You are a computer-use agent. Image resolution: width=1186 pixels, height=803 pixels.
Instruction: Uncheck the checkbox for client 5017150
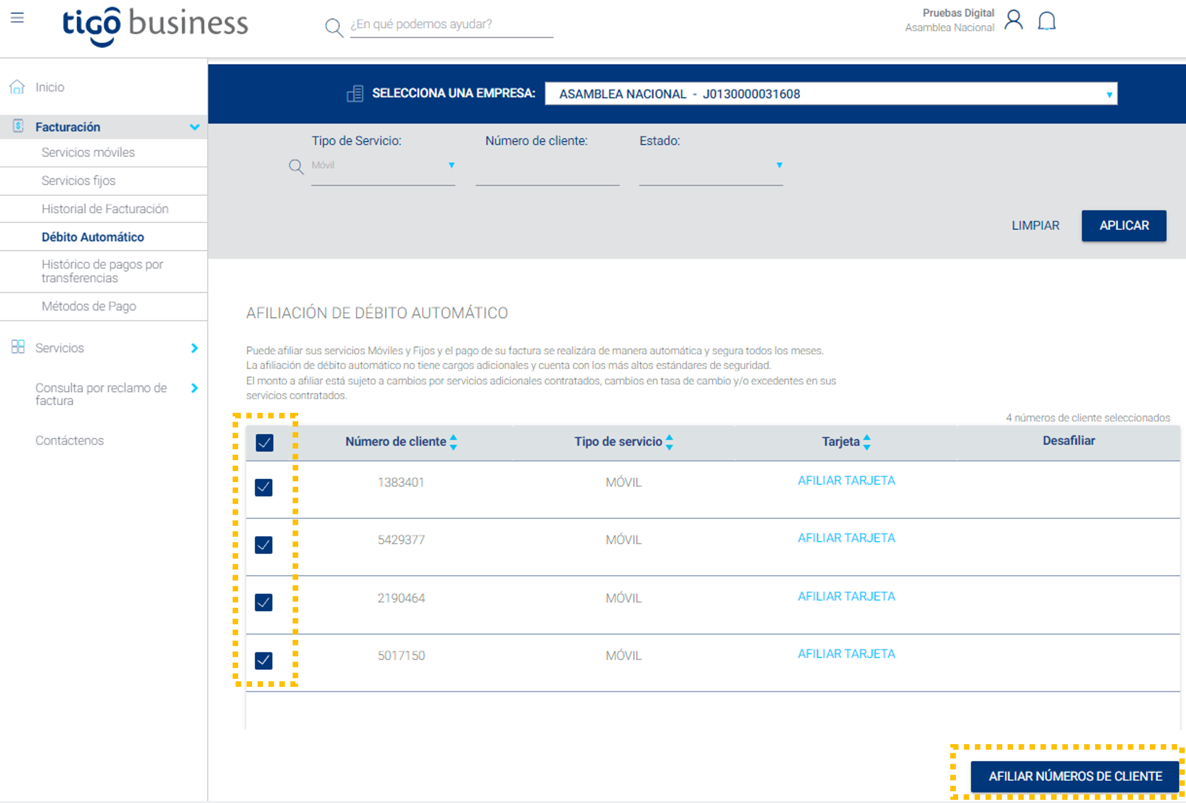tap(264, 661)
